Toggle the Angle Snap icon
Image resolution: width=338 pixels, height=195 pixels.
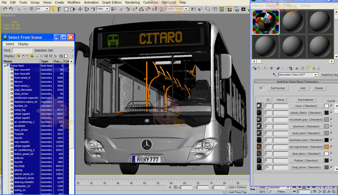pos(142,9)
